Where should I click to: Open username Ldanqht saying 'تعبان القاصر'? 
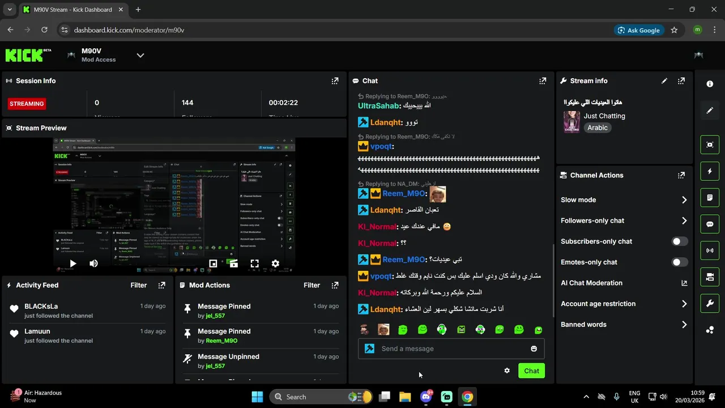point(386,210)
